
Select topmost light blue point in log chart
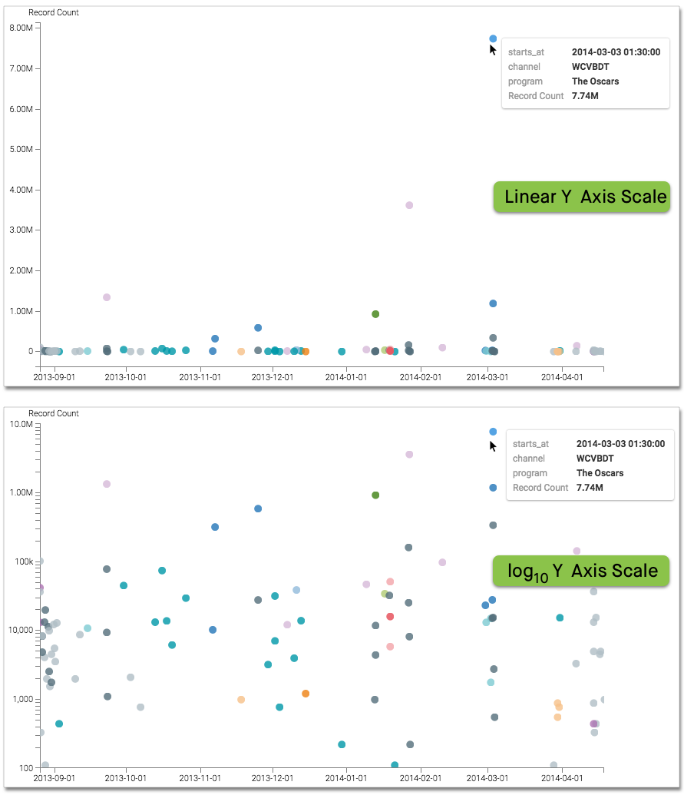tap(493, 432)
